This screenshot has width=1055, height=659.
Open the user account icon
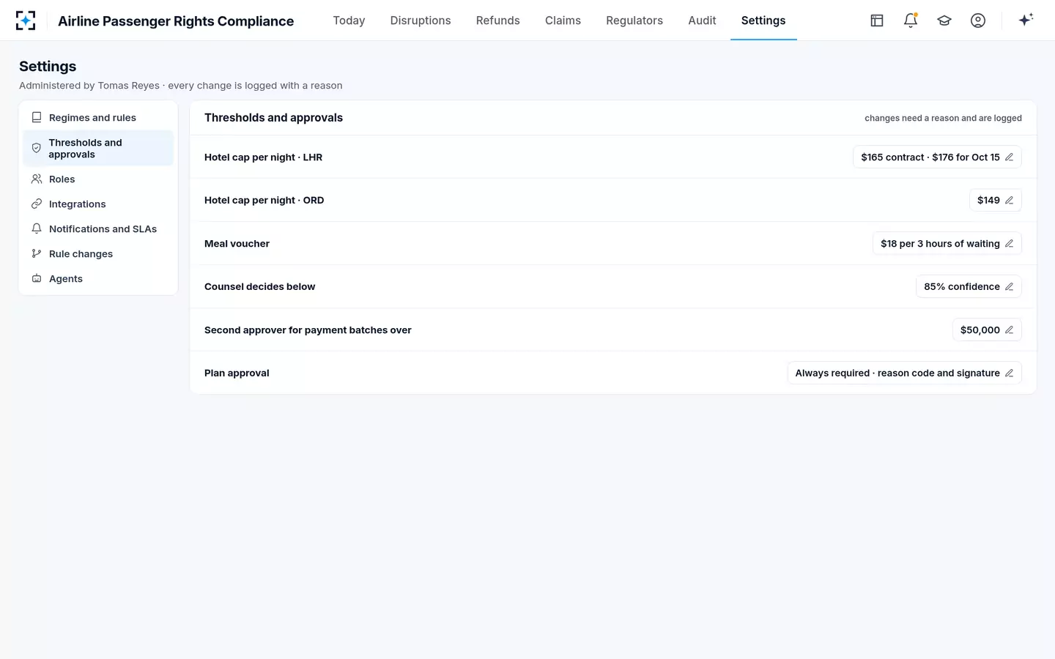978,21
